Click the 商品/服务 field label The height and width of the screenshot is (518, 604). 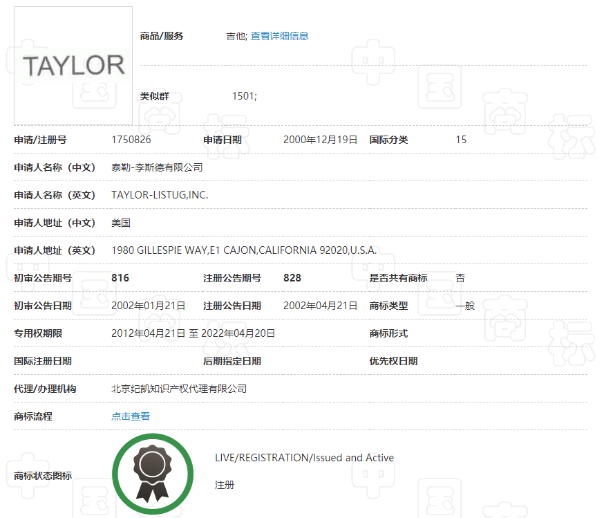pos(162,36)
